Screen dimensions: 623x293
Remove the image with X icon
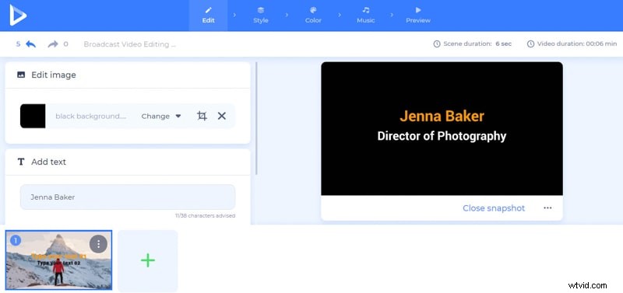coord(222,116)
